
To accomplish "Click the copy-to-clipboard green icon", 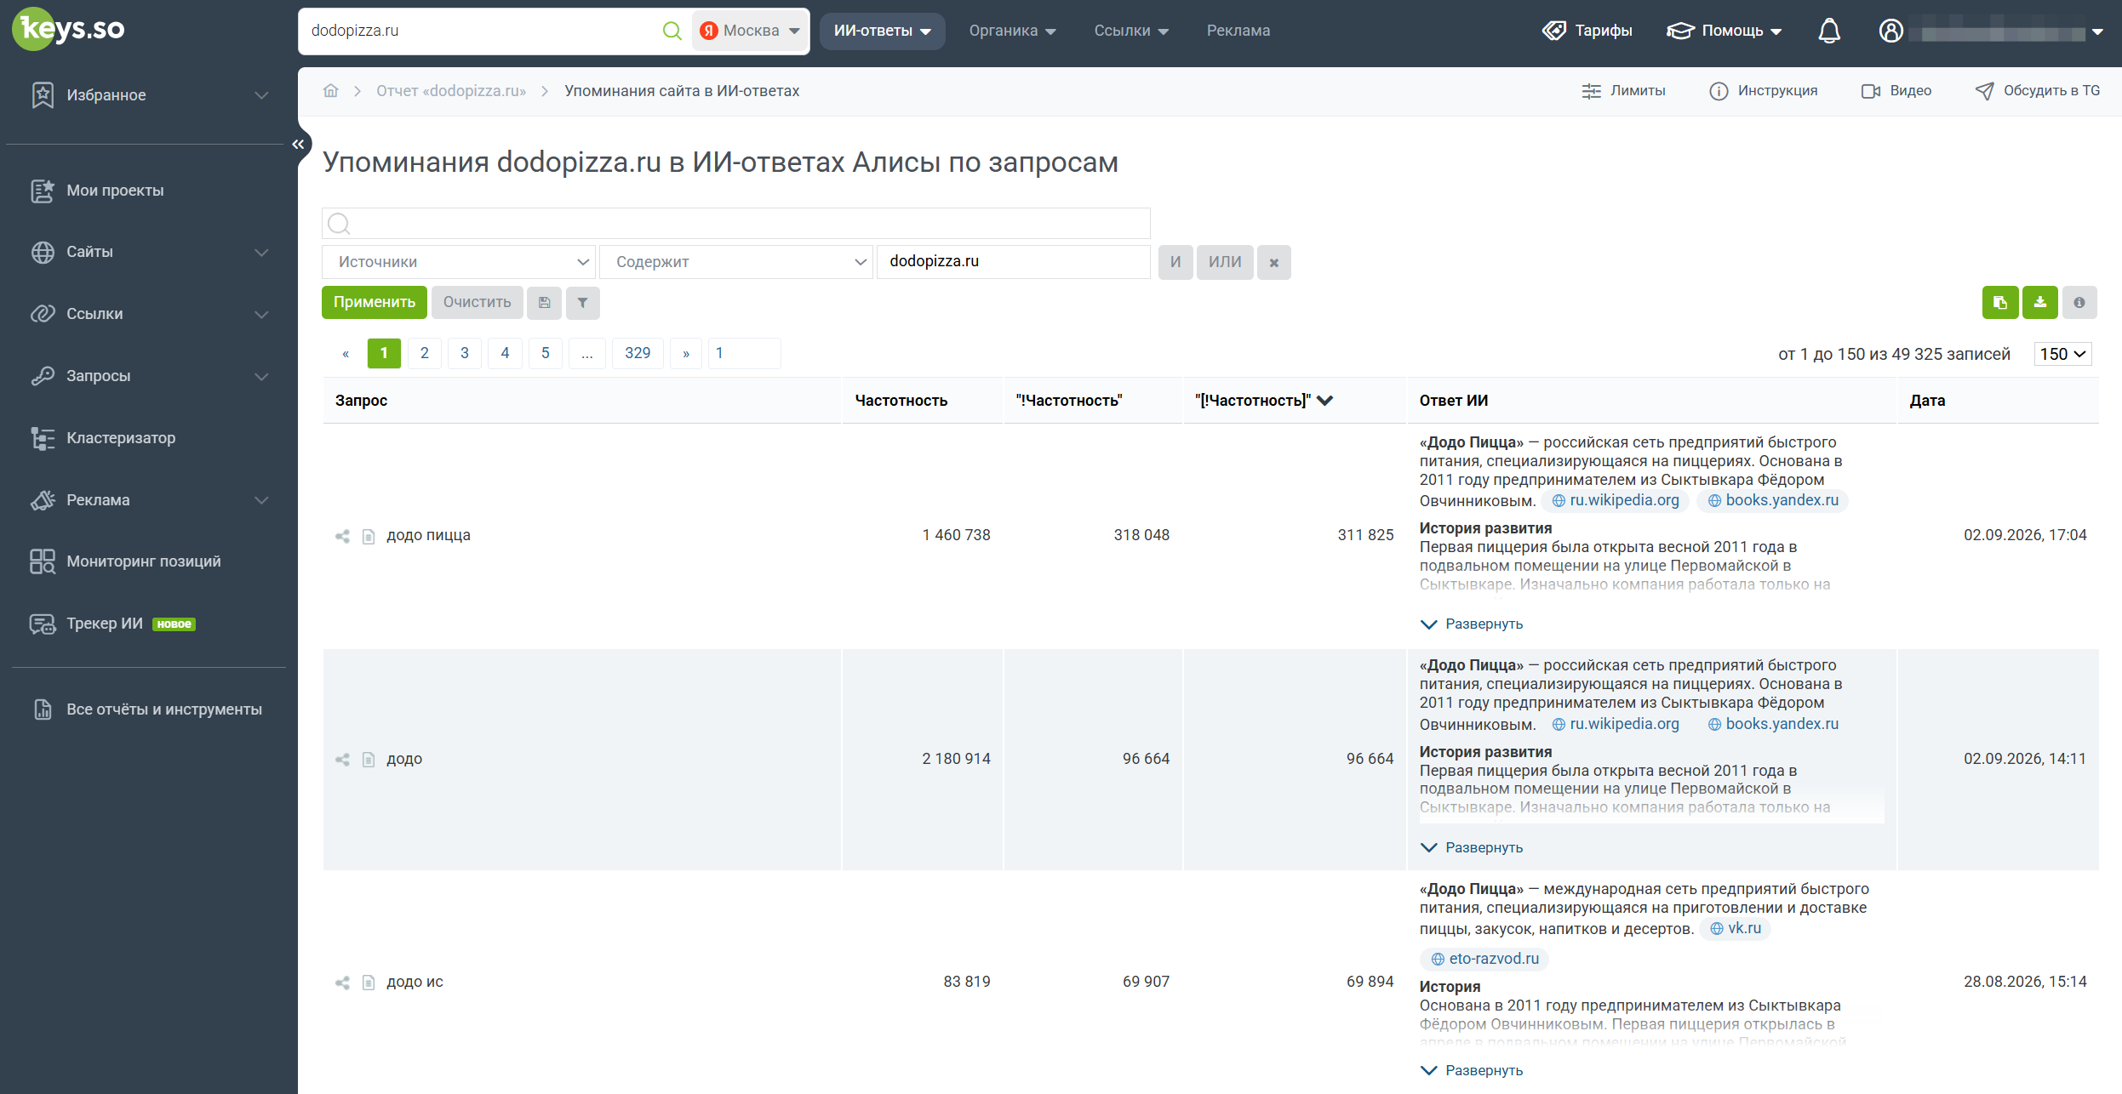I will (x=2000, y=303).
